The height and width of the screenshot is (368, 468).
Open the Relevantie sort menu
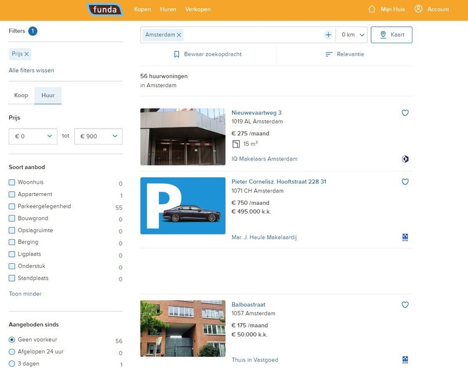(x=345, y=54)
